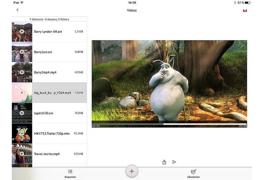Seek on the video progress bar
Viewport: 270px width, 180px height.
coord(169,124)
